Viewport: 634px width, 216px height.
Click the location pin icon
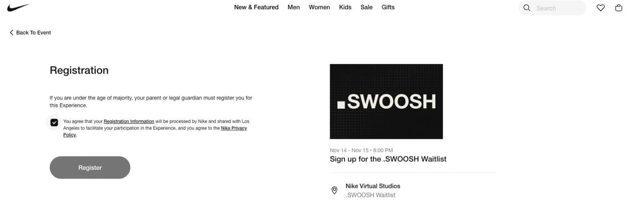click(335, 190)
